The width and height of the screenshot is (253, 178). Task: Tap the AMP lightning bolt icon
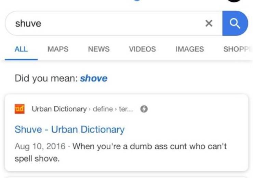(x=144, y=109)
